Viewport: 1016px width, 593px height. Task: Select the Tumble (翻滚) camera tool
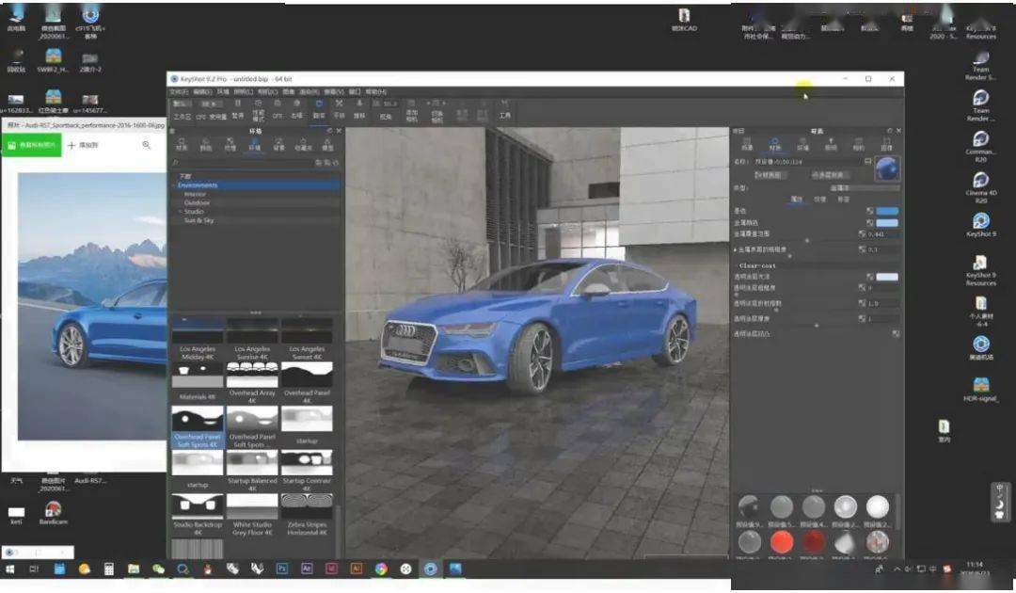pos(319,108)
